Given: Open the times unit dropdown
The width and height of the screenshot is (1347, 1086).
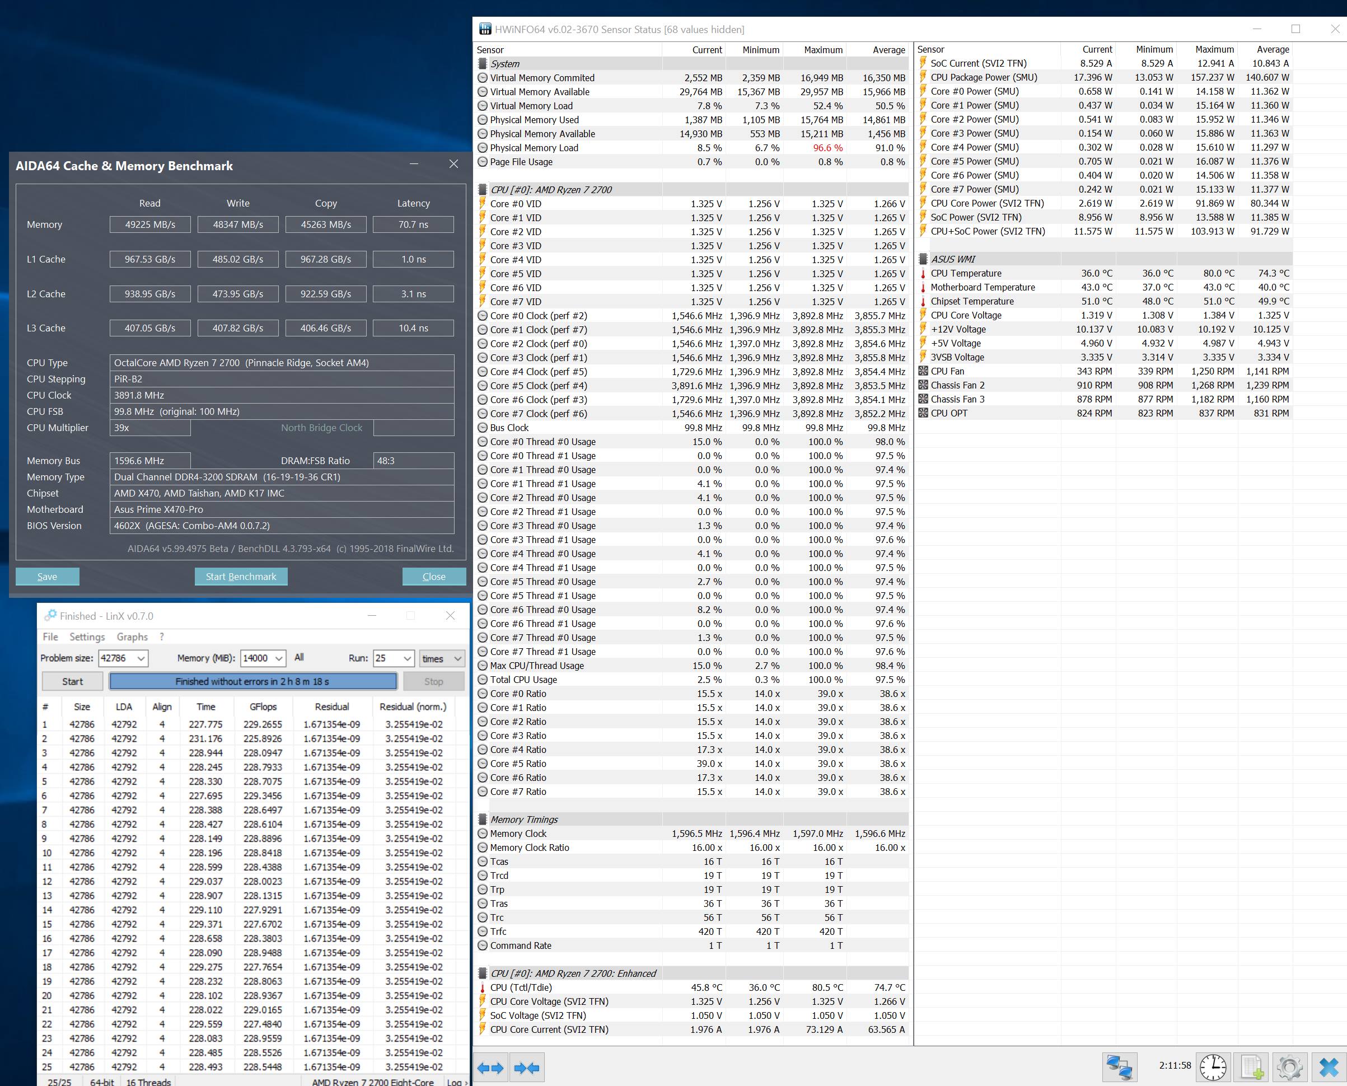Looking at the screenshot, I should coord(457,658).
